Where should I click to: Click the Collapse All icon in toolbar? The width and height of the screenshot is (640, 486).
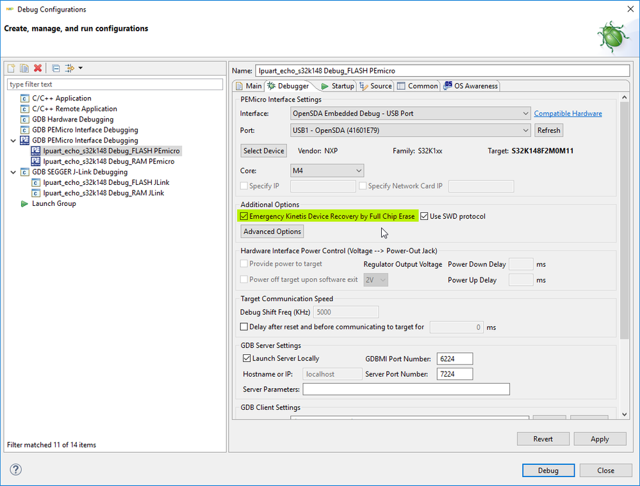[56, 68]
